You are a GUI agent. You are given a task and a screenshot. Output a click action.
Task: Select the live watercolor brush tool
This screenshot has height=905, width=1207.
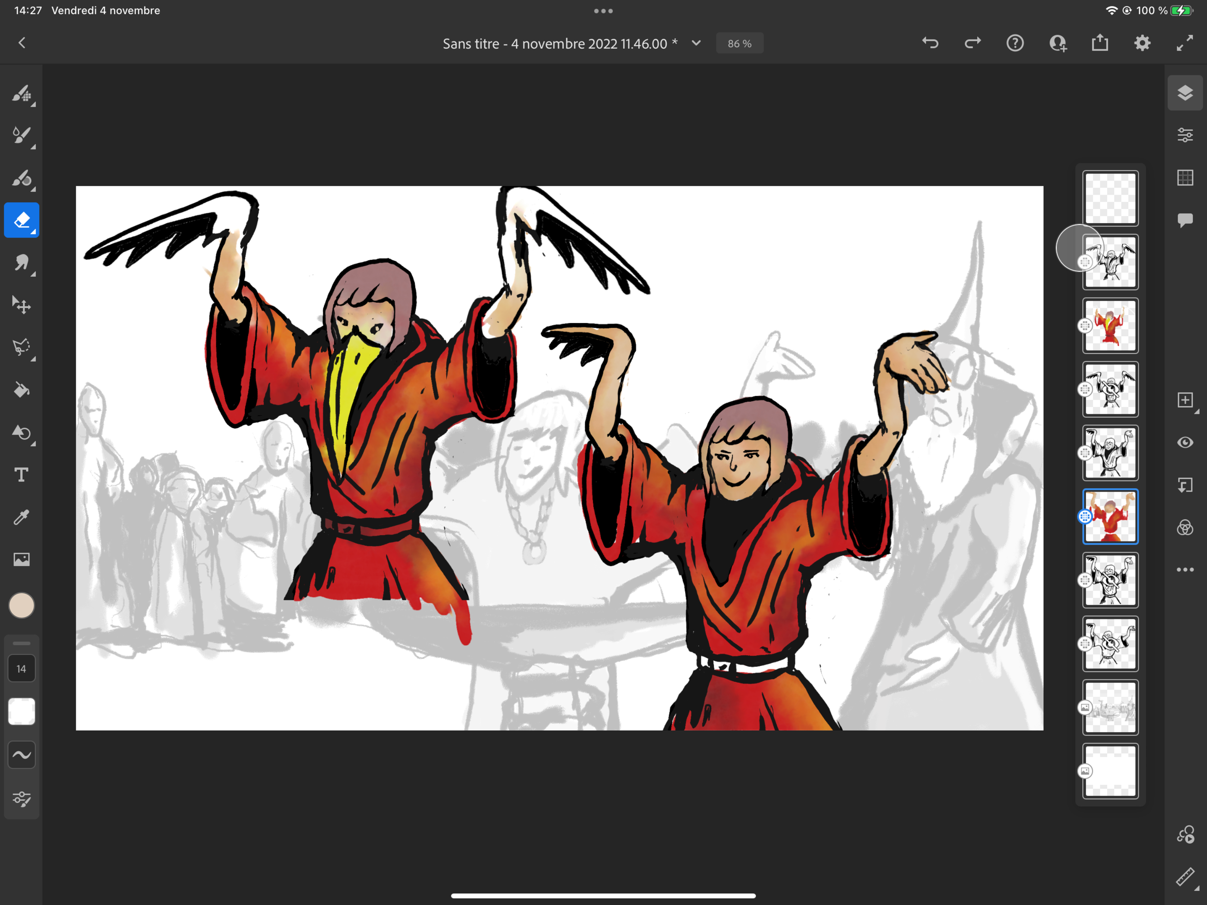click(x=22, y=135)
